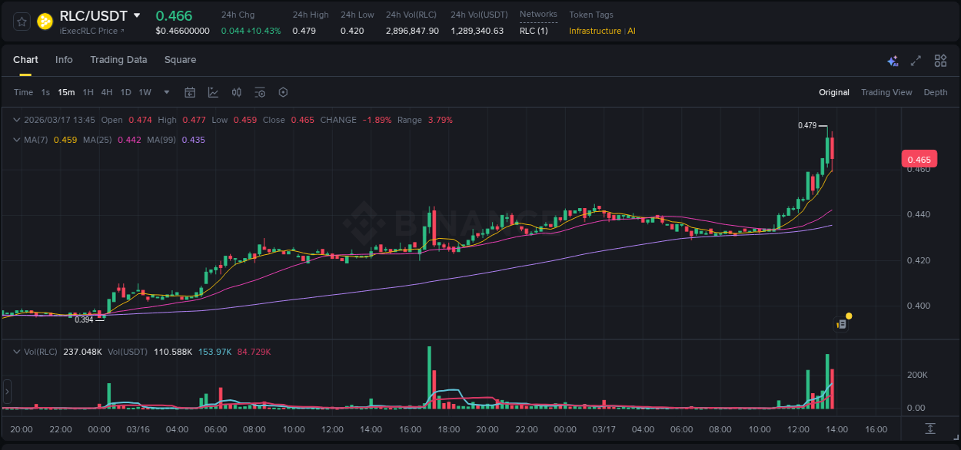961x450 pixels.
Task: Change the chart style type
Action: click(213, 92)
